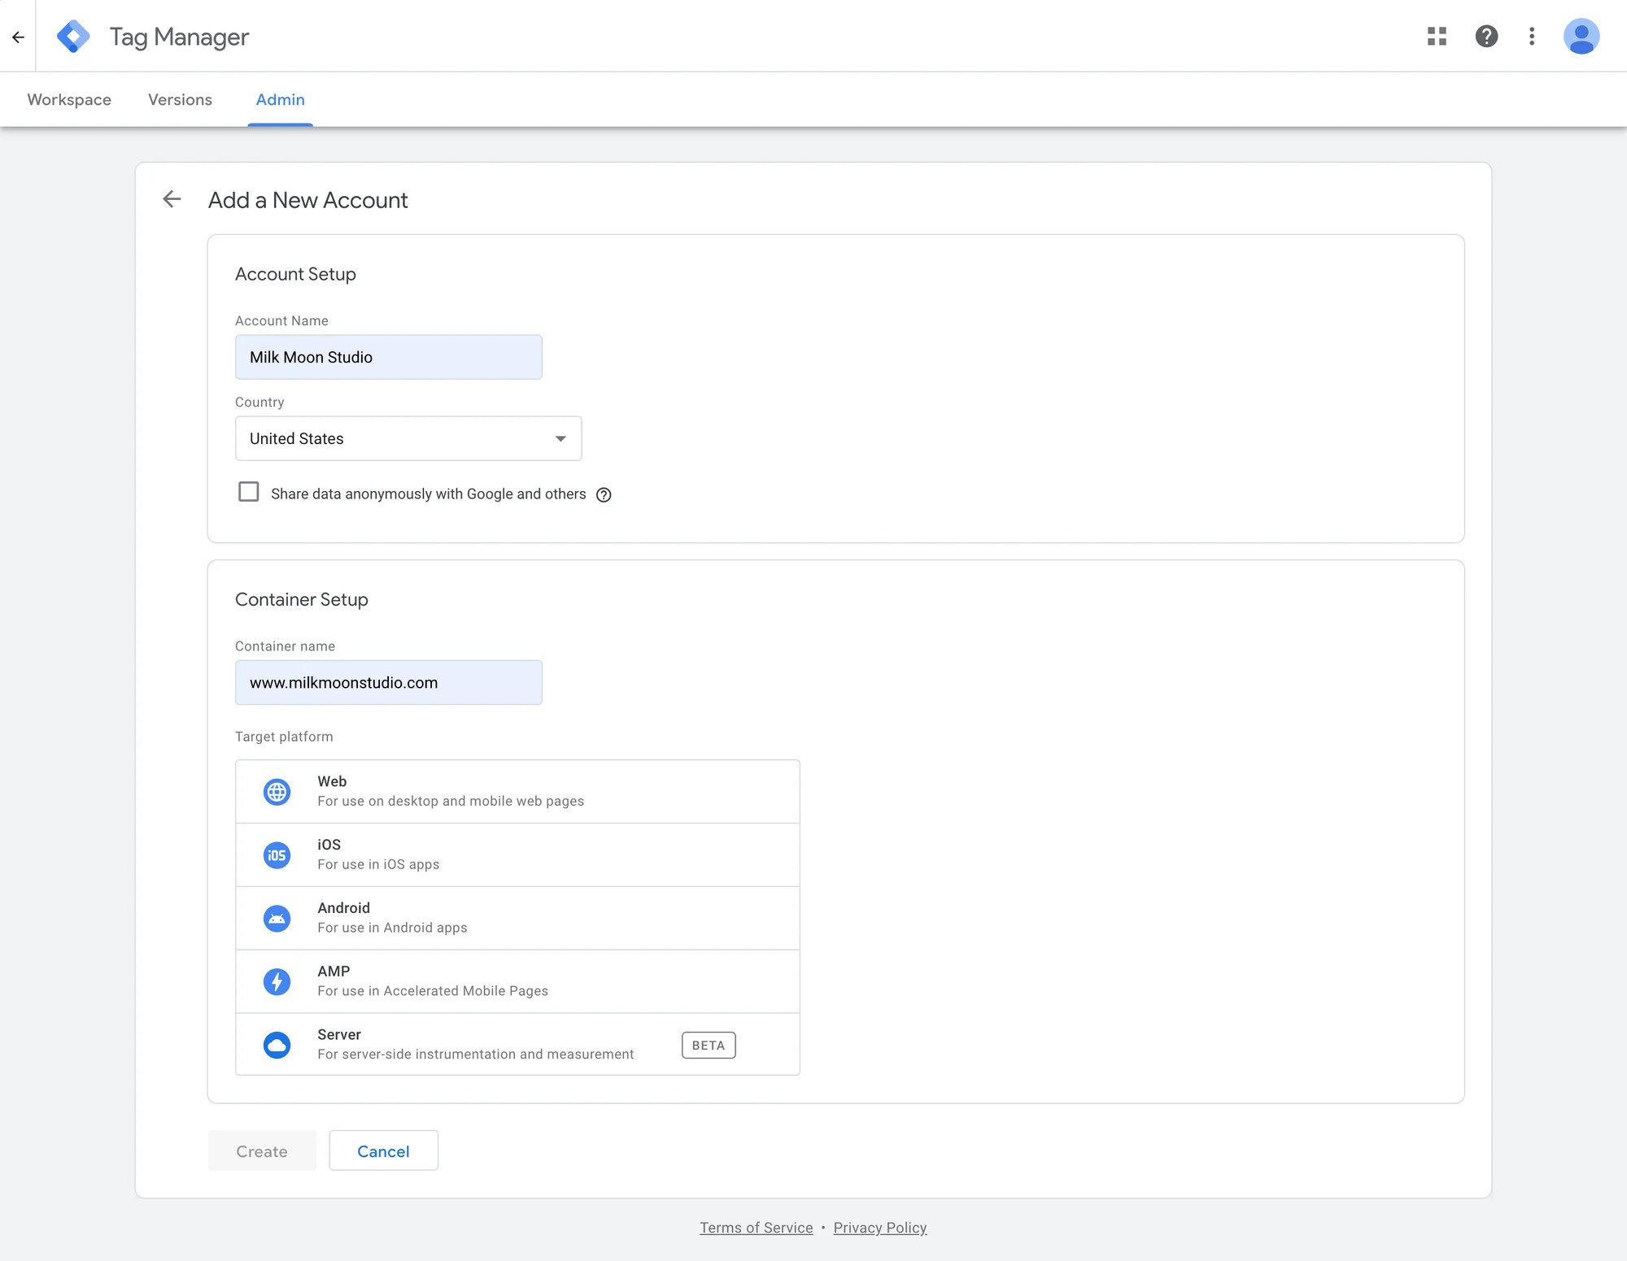Enable sharing data anonymously with Google
Image resolution: width=1627 pixels, height=1261 pixels.
tap(248, 491)
